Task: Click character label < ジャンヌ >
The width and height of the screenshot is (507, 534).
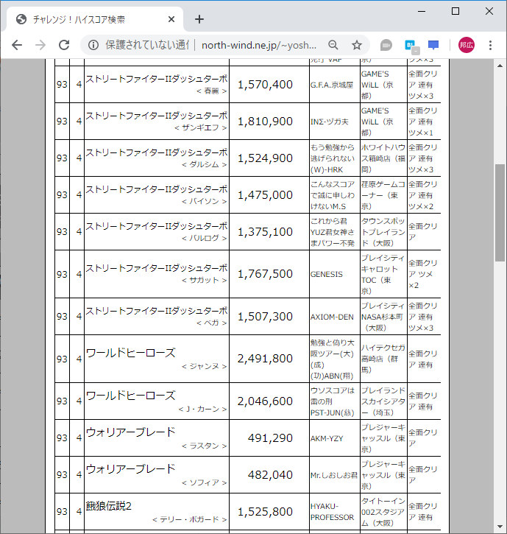Action: click(x=204, y=367)
